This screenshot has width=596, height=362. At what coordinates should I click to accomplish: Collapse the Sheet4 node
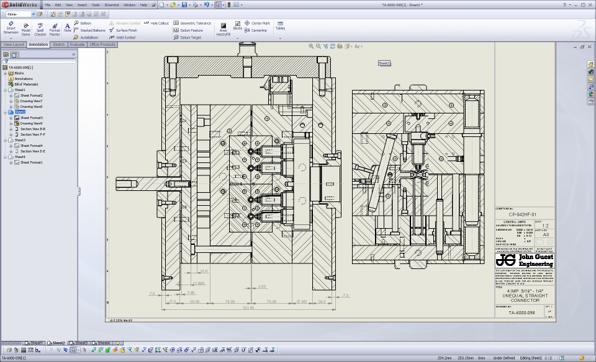[6, 157]
